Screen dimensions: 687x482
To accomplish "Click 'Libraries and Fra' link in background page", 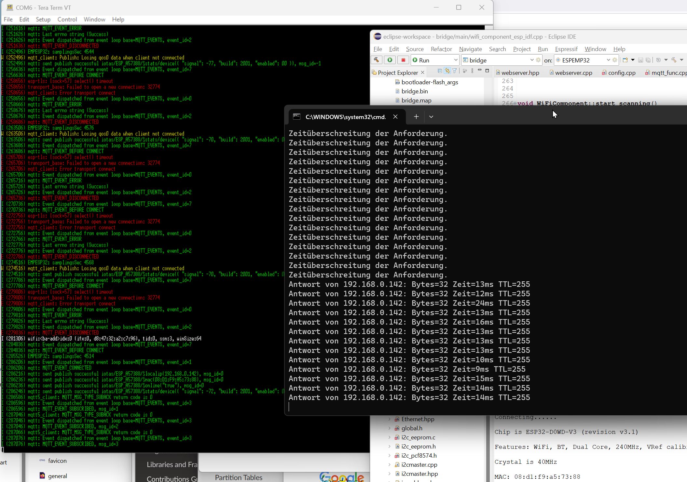I will (x=172, y=465).
